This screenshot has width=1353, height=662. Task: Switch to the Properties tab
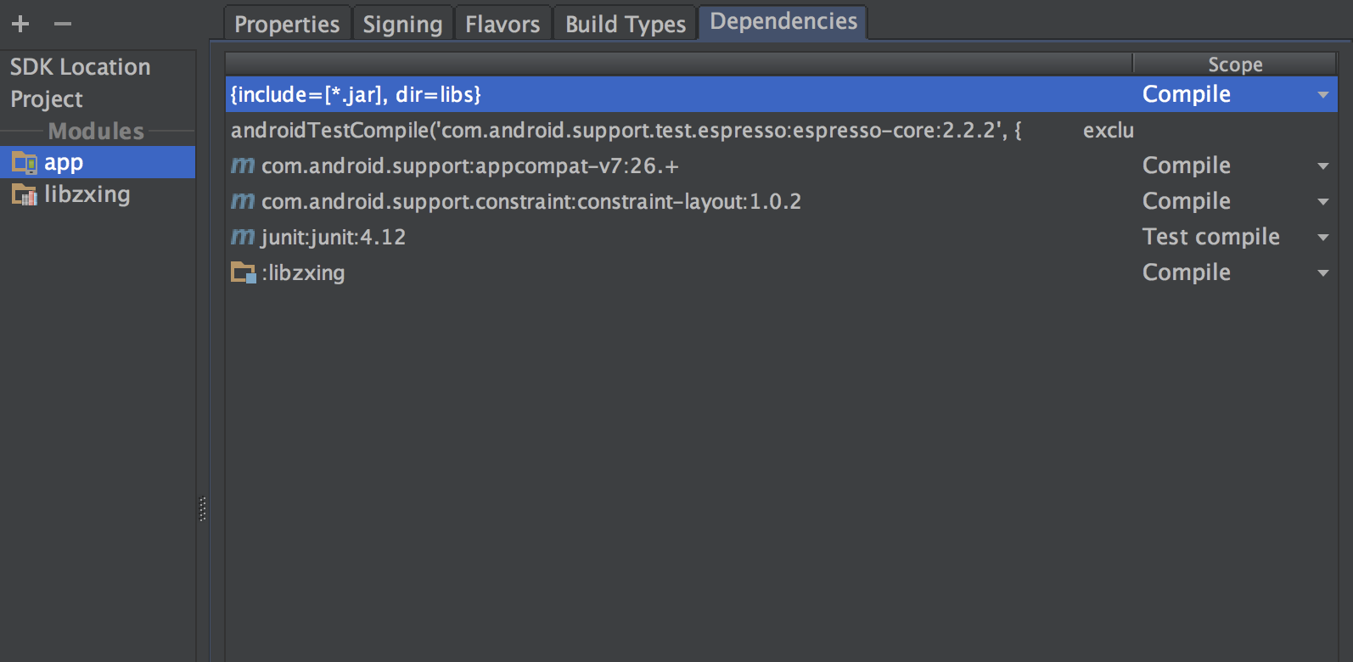(287, 24)
